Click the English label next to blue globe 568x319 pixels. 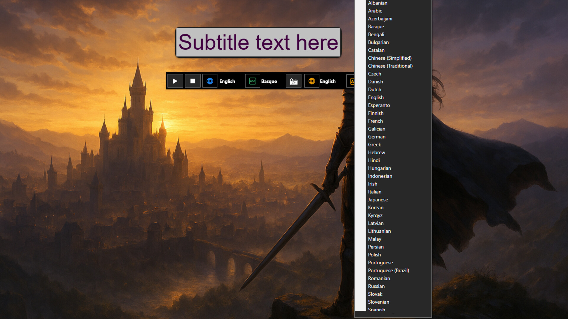pyautogui.click(x=227, y=81)
